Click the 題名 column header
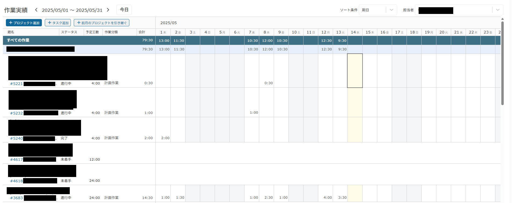This screenshot has width=512, height=203. [11, 32]
